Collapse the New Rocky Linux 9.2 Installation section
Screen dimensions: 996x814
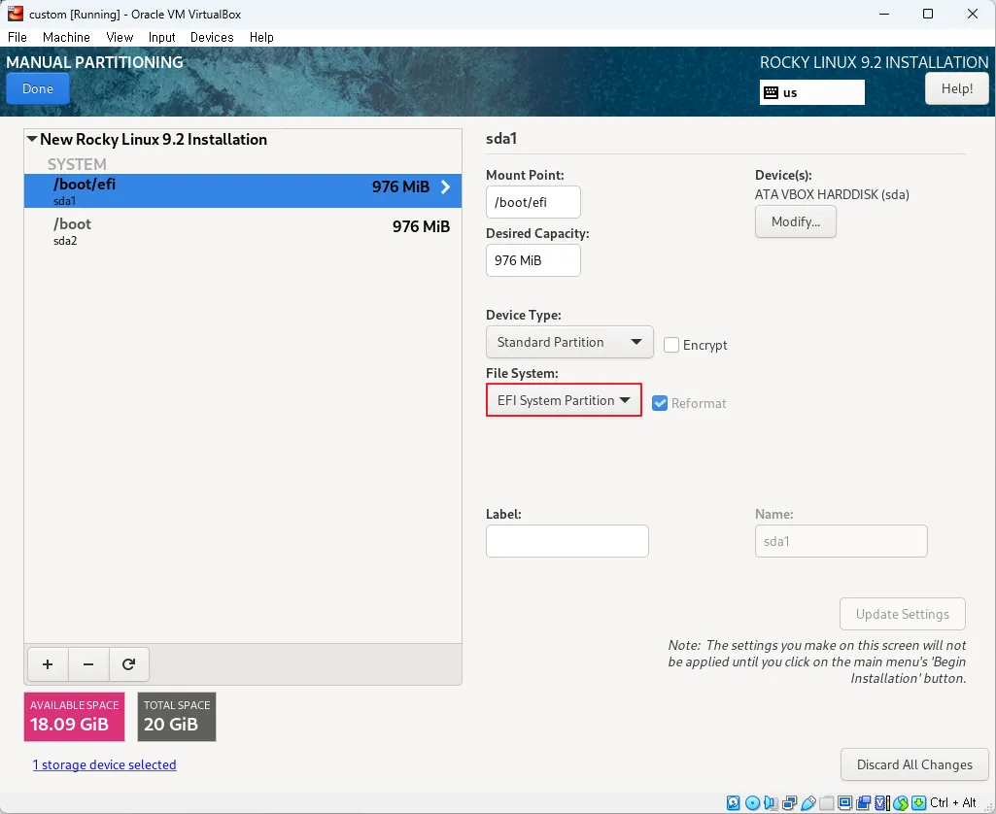tap(32, 138)
